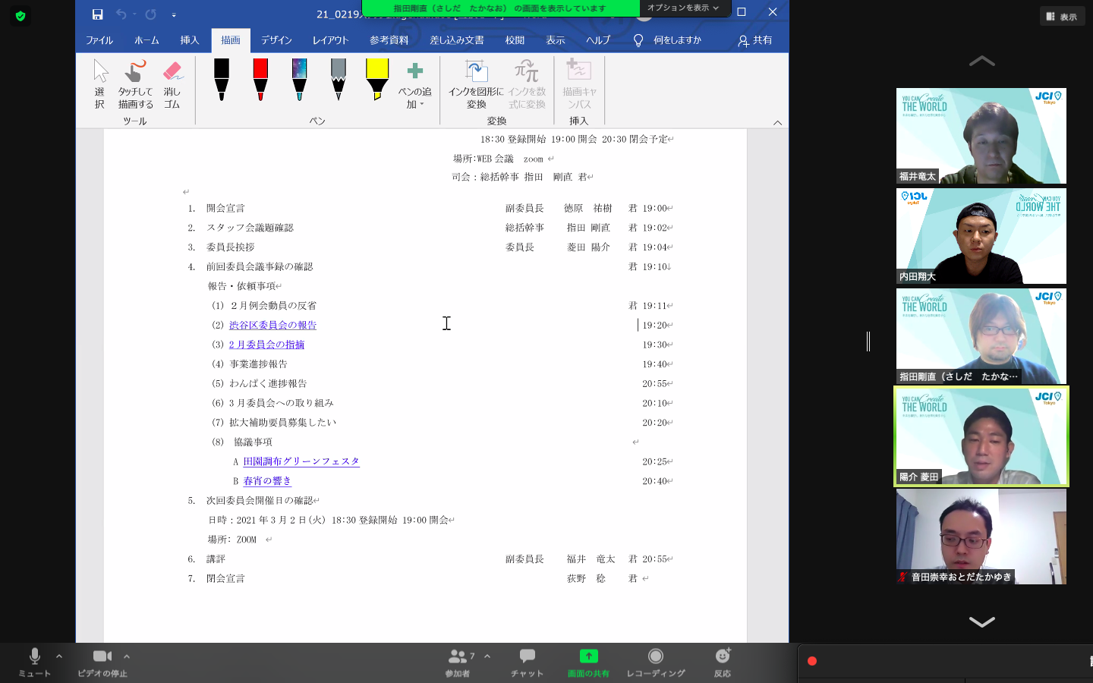Viewport: 1093px width, 683px height.
Task: Pick the selection arrow tool (選択)
Action: 100,84
